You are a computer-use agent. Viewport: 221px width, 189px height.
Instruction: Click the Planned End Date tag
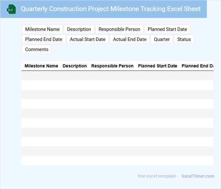click(x=44, y=39)
